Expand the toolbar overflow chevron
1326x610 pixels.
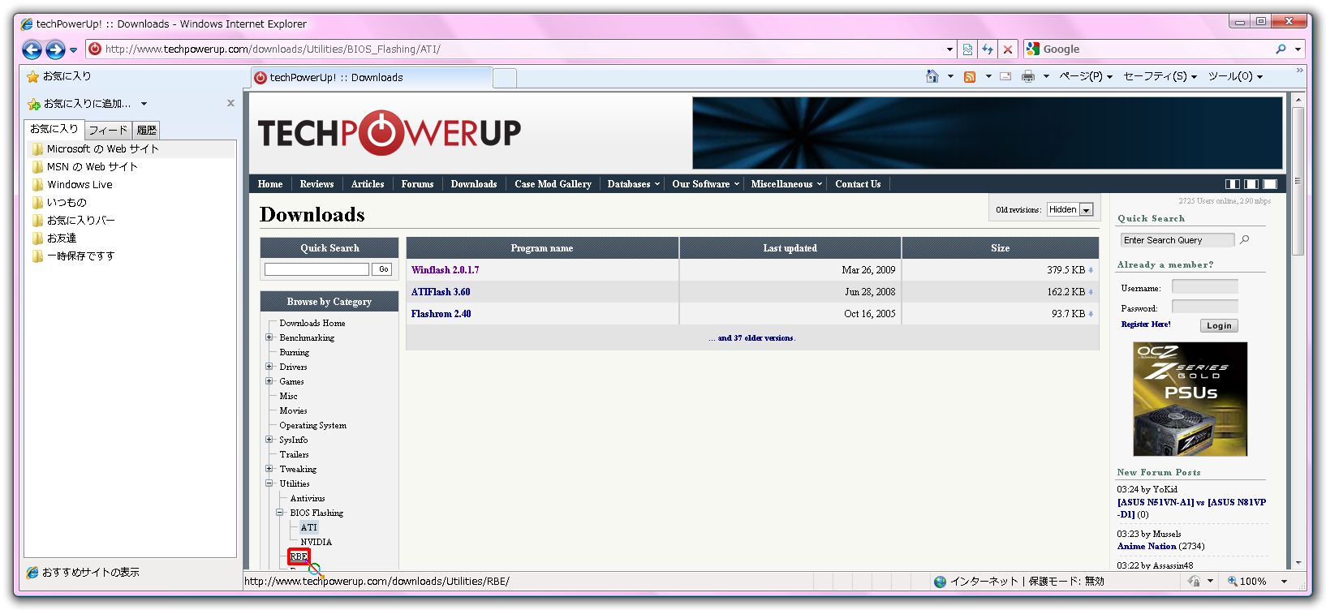click(1299, 71)
